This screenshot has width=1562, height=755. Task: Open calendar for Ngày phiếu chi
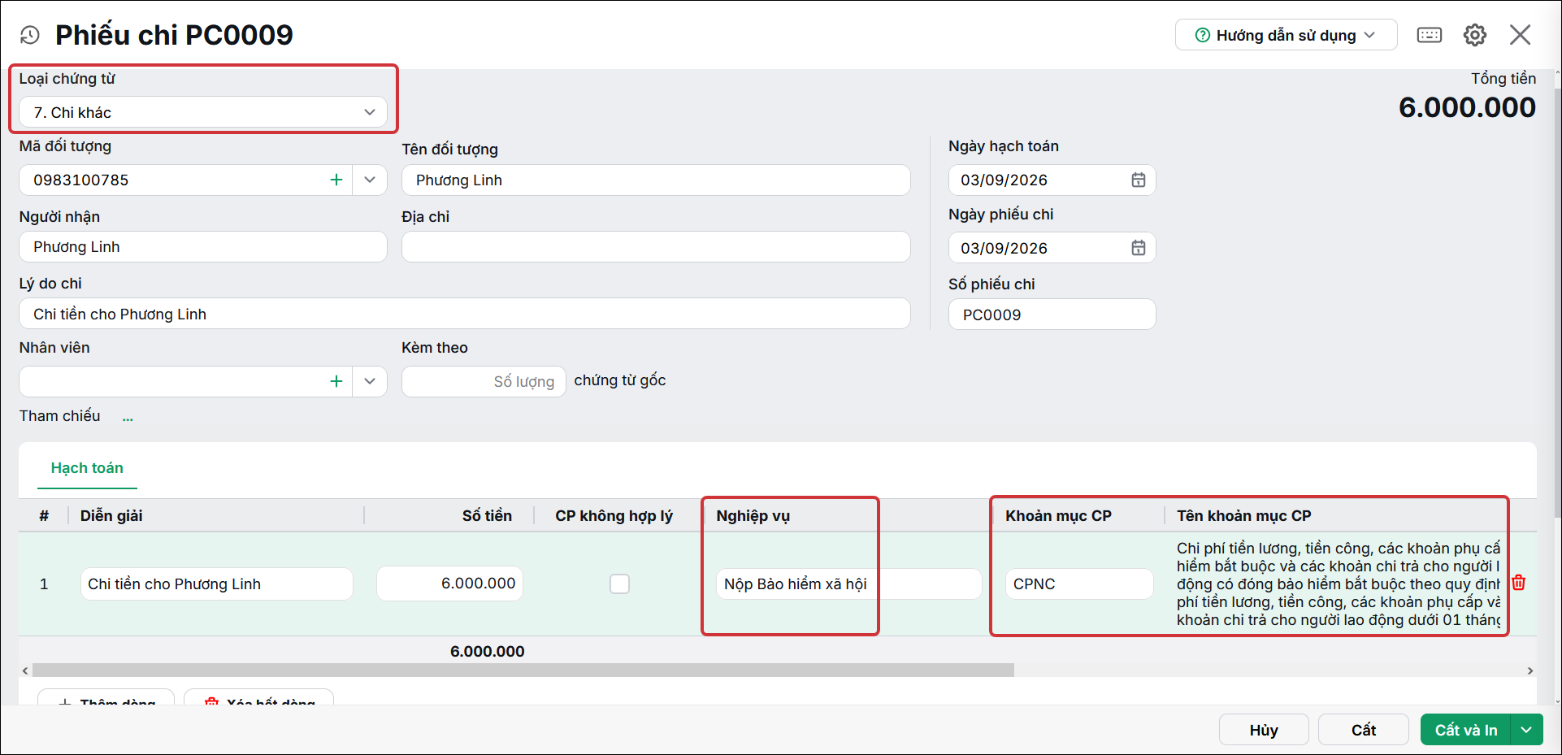pos(1138,248)
